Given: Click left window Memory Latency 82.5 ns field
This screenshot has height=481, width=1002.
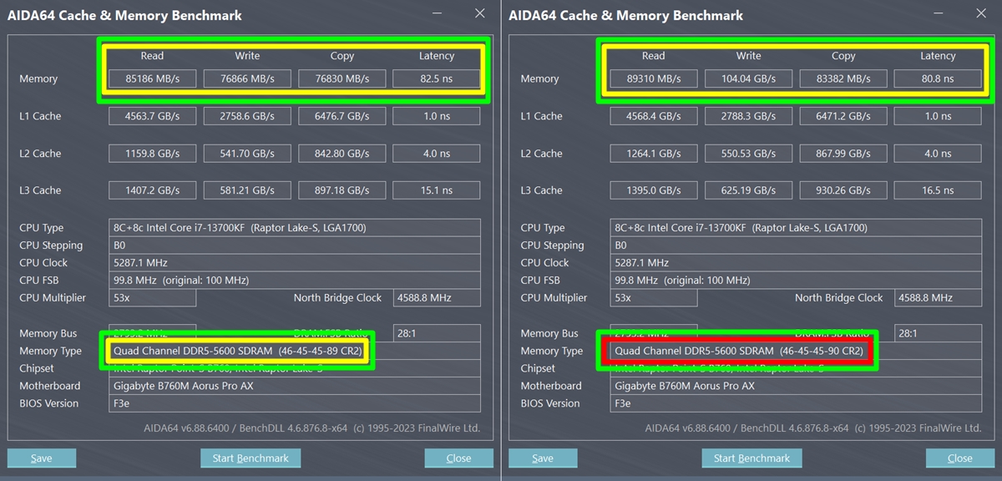Looking at the screenshot, I should [x=436, y=78].
